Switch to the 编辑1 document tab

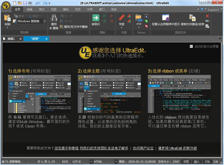[11, 39]
